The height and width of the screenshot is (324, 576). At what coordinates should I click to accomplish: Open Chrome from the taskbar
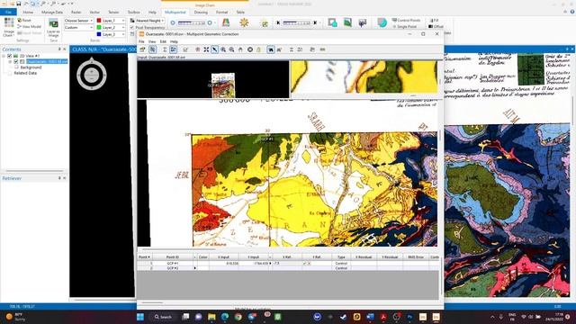(238, 317)
